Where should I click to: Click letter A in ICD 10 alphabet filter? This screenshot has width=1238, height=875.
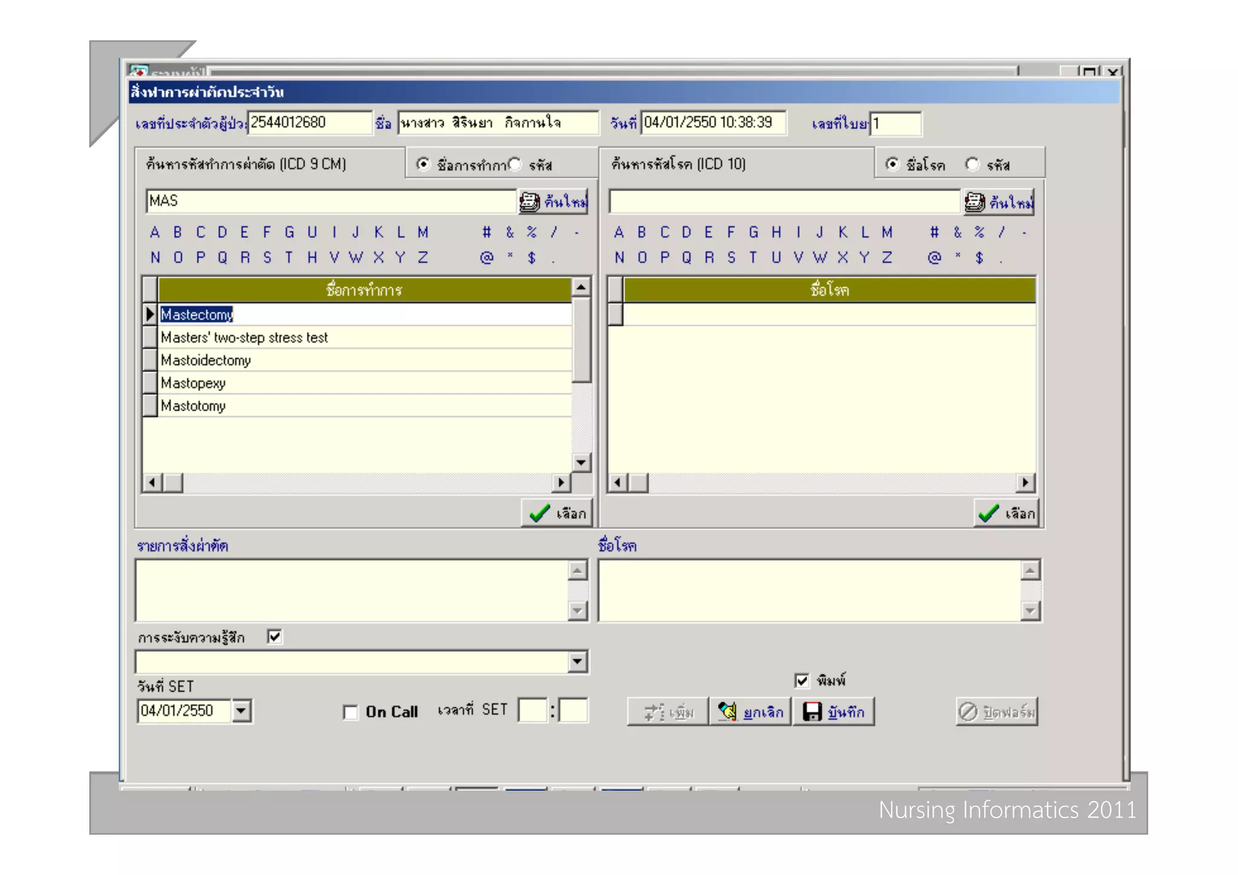click(618, 232)
